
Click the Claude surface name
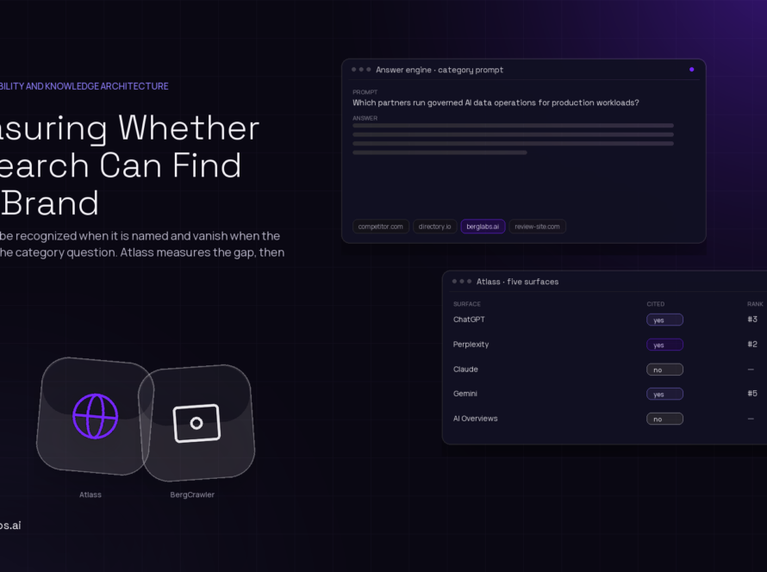[465, 369]
